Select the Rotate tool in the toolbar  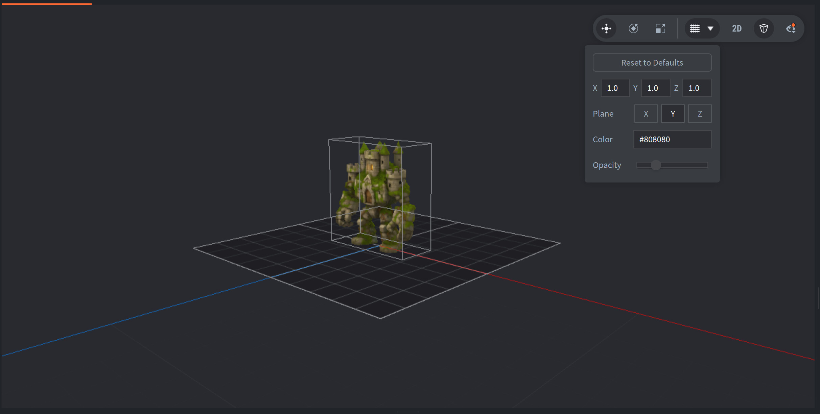pyautogui.click(x=633, y=28)
